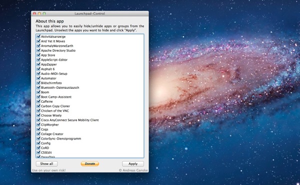Minimize the Launchpad-Control window
The image size is (300, 185).
[x=39, y=13]
